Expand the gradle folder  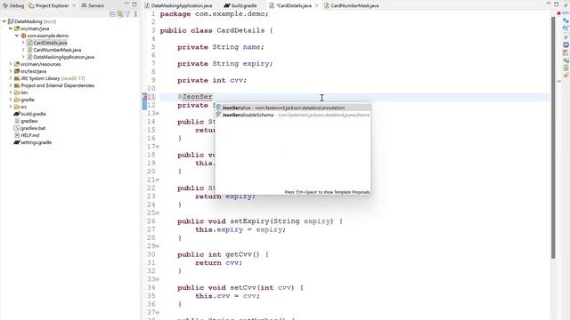tap(11, 100)
